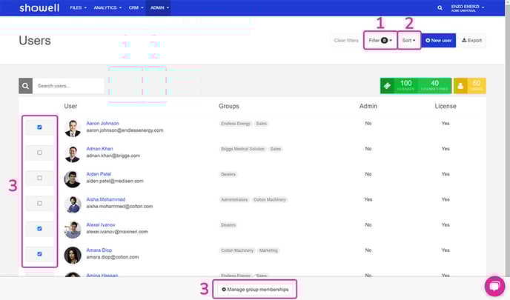Uncheck the Alexei Ivanov row checkbox
This screenshot has width=510, height=300.
pyautogui.click(x=40, y=228)
